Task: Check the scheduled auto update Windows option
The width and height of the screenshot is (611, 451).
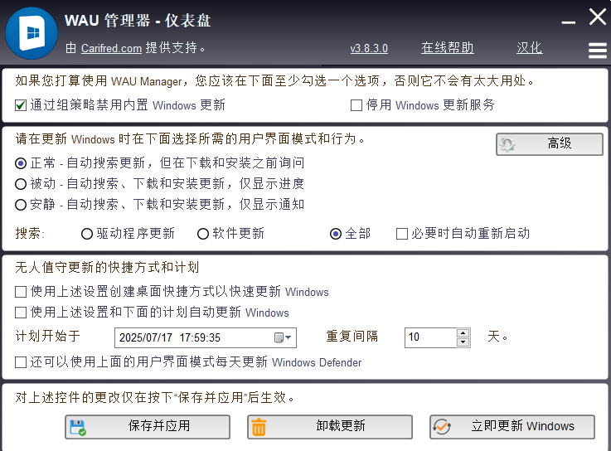Action: [x=21, y=313]
